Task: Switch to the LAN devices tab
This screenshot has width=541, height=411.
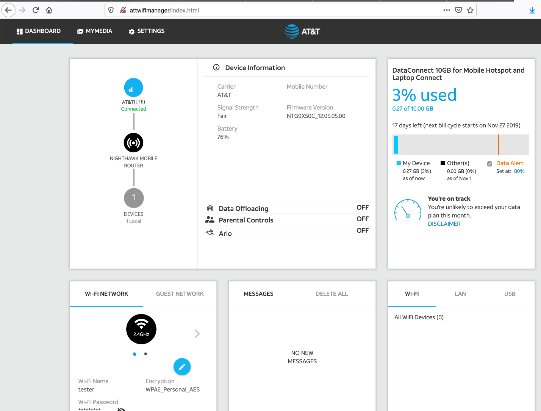Action: pos(460,294)
